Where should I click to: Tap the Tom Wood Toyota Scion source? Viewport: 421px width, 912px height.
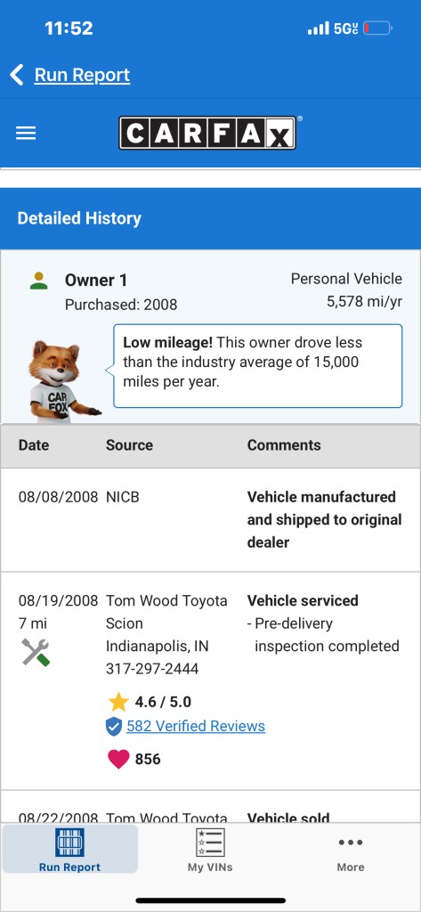(166, 612)
